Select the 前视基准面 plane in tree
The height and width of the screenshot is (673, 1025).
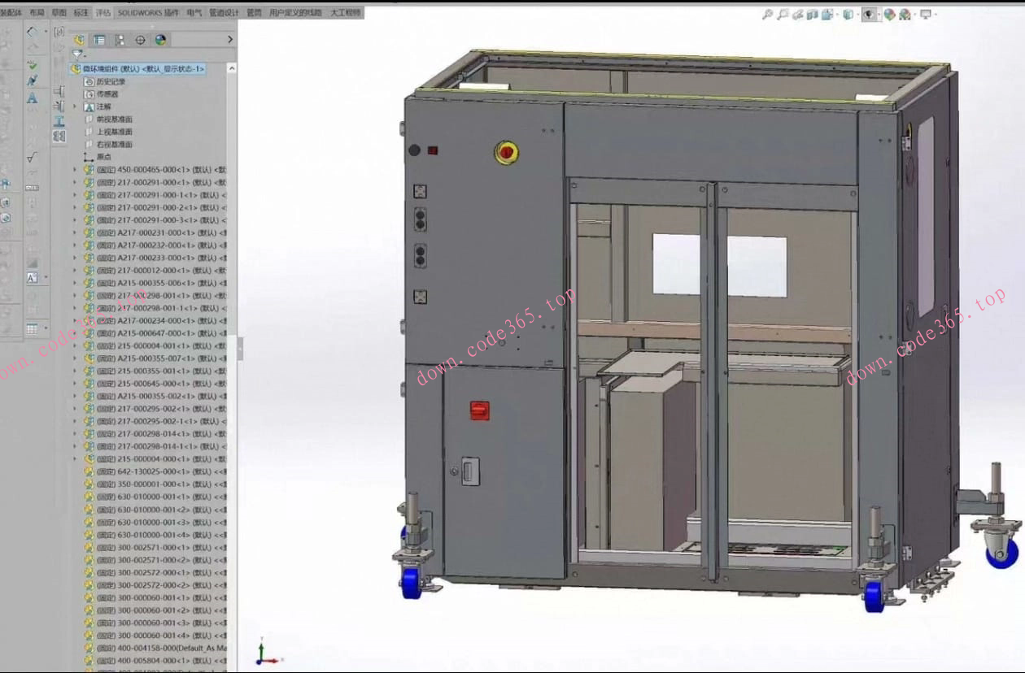tap(114, 119)
